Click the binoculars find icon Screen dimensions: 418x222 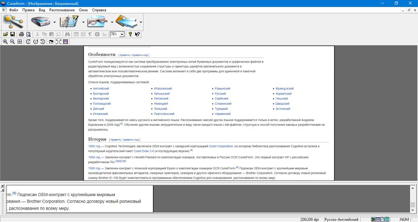[x=67, y=34]
